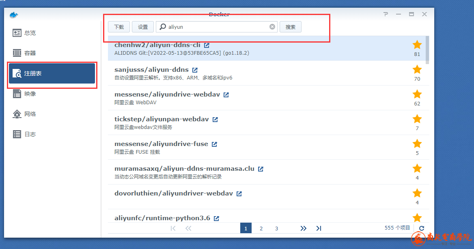Click the 555 个项目 item count
474x249 pixels.
[x=397, y=228]
